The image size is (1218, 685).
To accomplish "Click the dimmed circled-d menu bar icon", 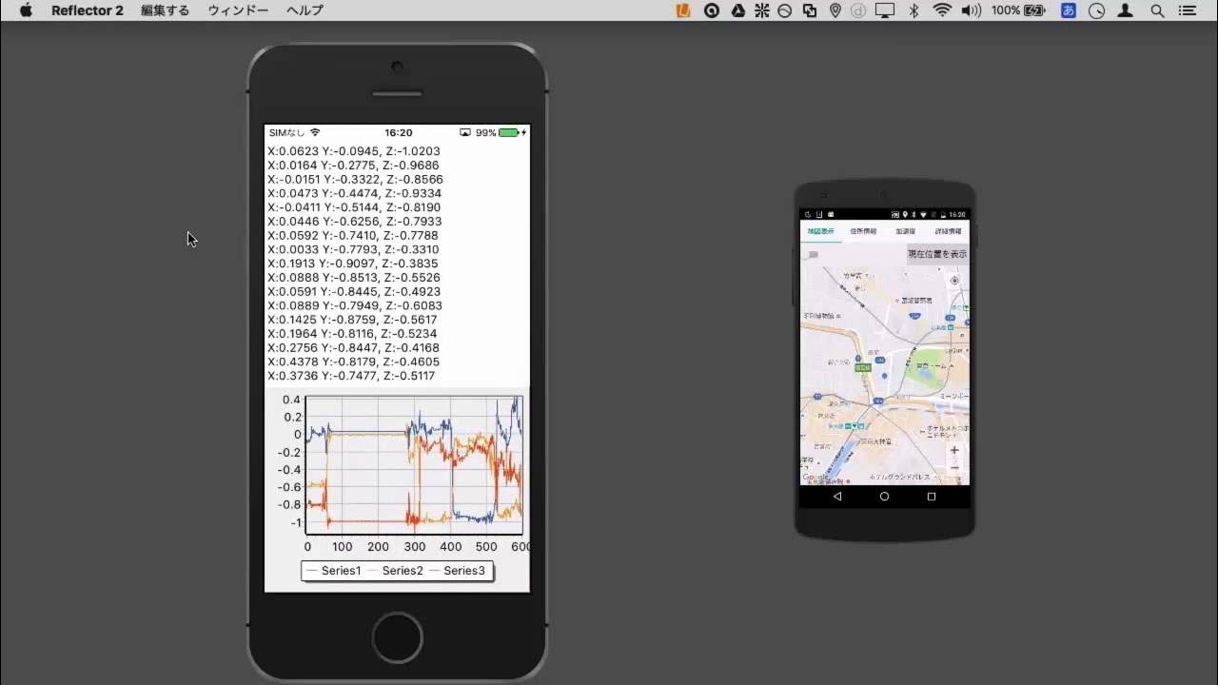I will tap(859, 10).
